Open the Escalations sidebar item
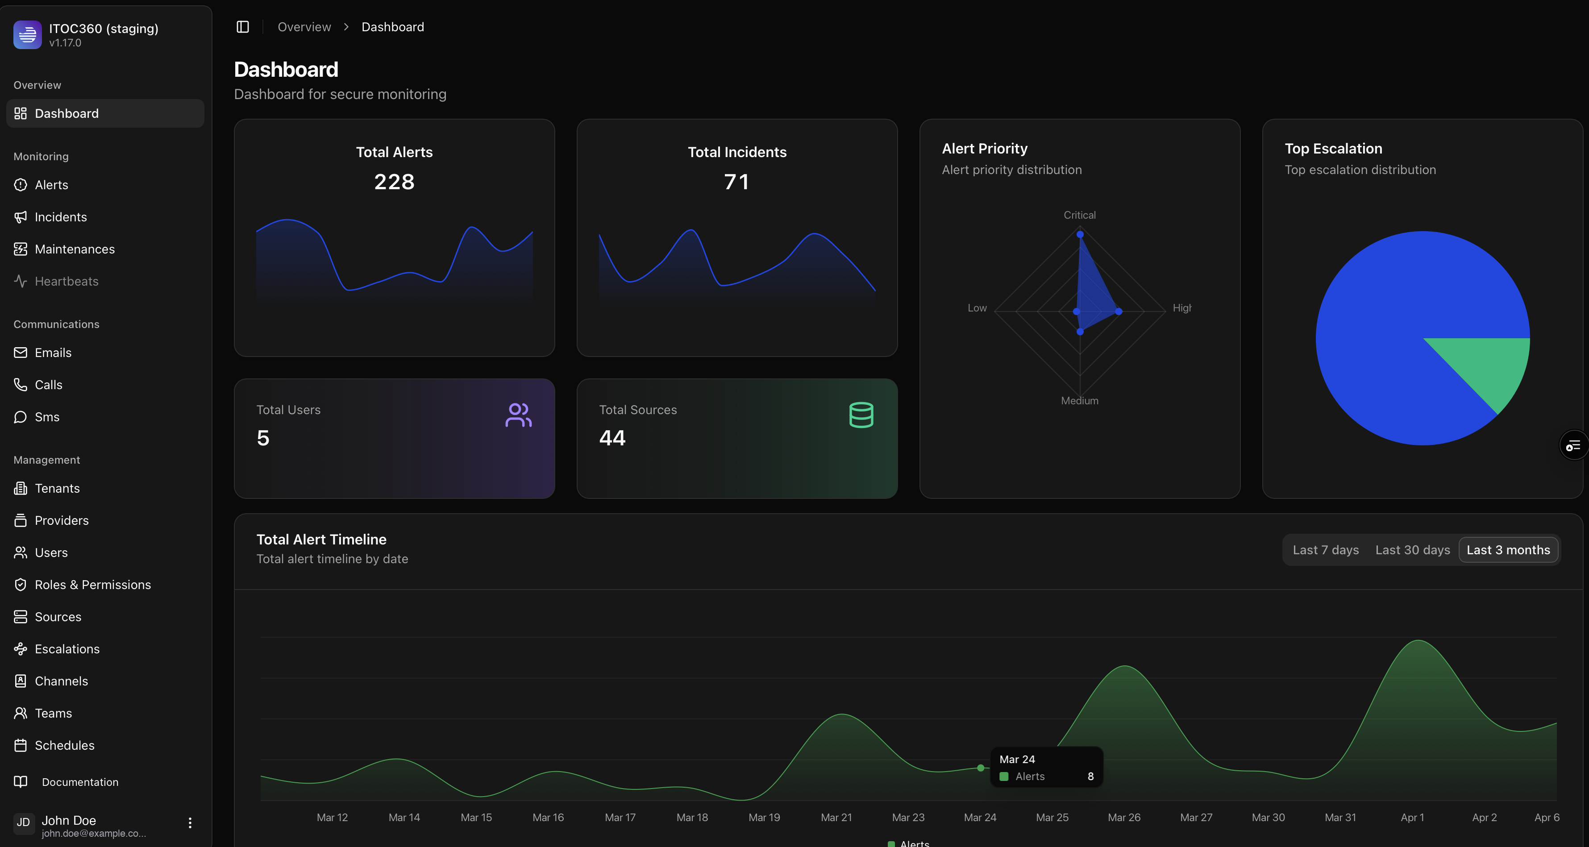The width and height of the screenshot is (1589, 847). pos(67,649)
